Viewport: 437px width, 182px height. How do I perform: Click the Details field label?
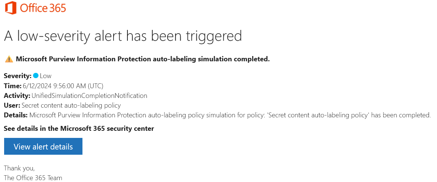[16, 115]
